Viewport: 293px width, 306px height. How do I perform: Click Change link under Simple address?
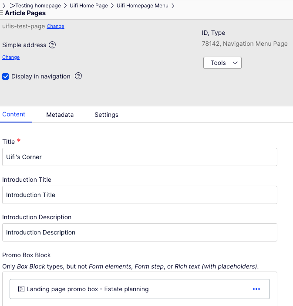(x=11, y=57)
